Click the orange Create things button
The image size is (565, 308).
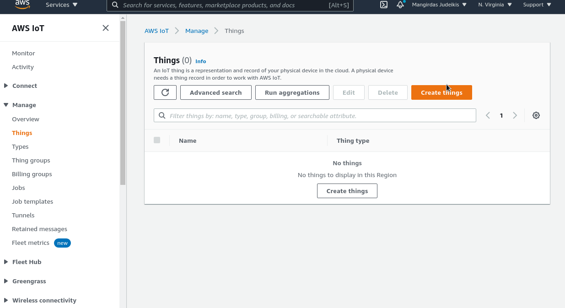[x=441, y=92]
